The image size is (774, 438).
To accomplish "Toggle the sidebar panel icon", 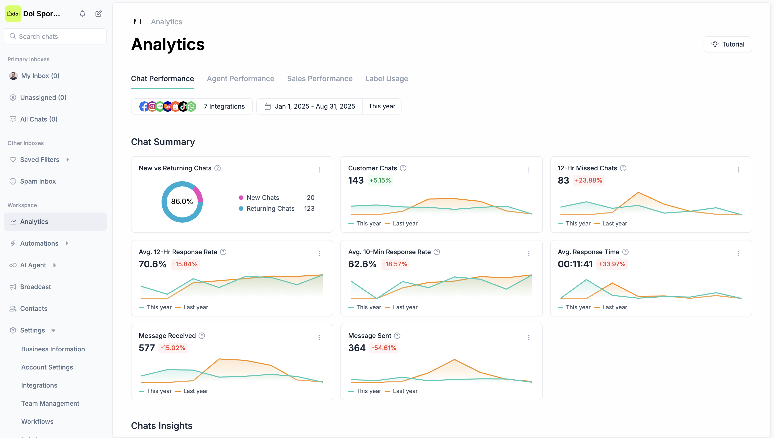I will coord(137,22).
